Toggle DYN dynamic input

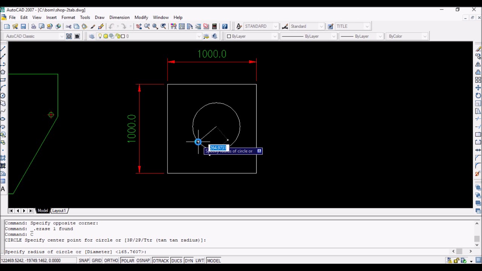coord(189,260)
